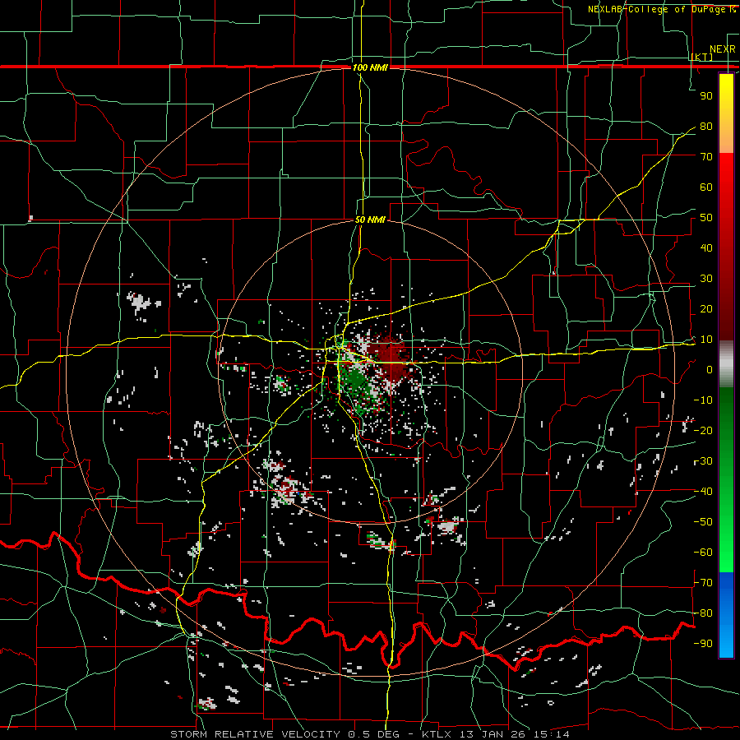Click the -40 value on velocity scale

703,492
